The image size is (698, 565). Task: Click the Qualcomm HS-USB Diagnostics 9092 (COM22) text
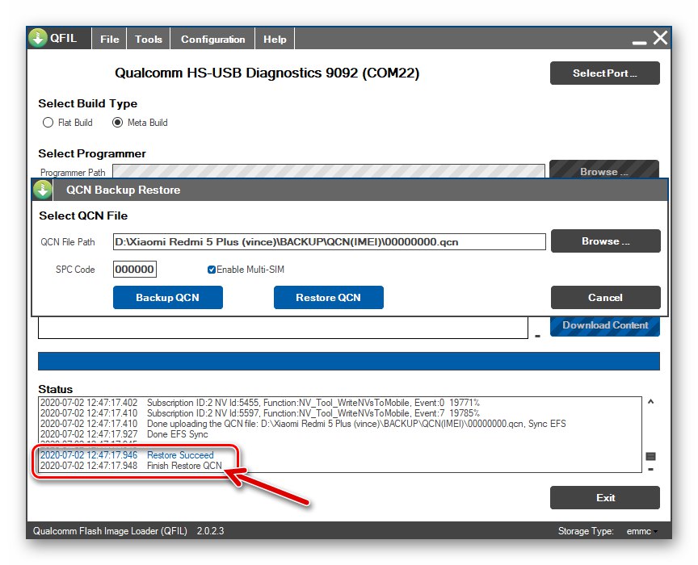coord(267,73)
